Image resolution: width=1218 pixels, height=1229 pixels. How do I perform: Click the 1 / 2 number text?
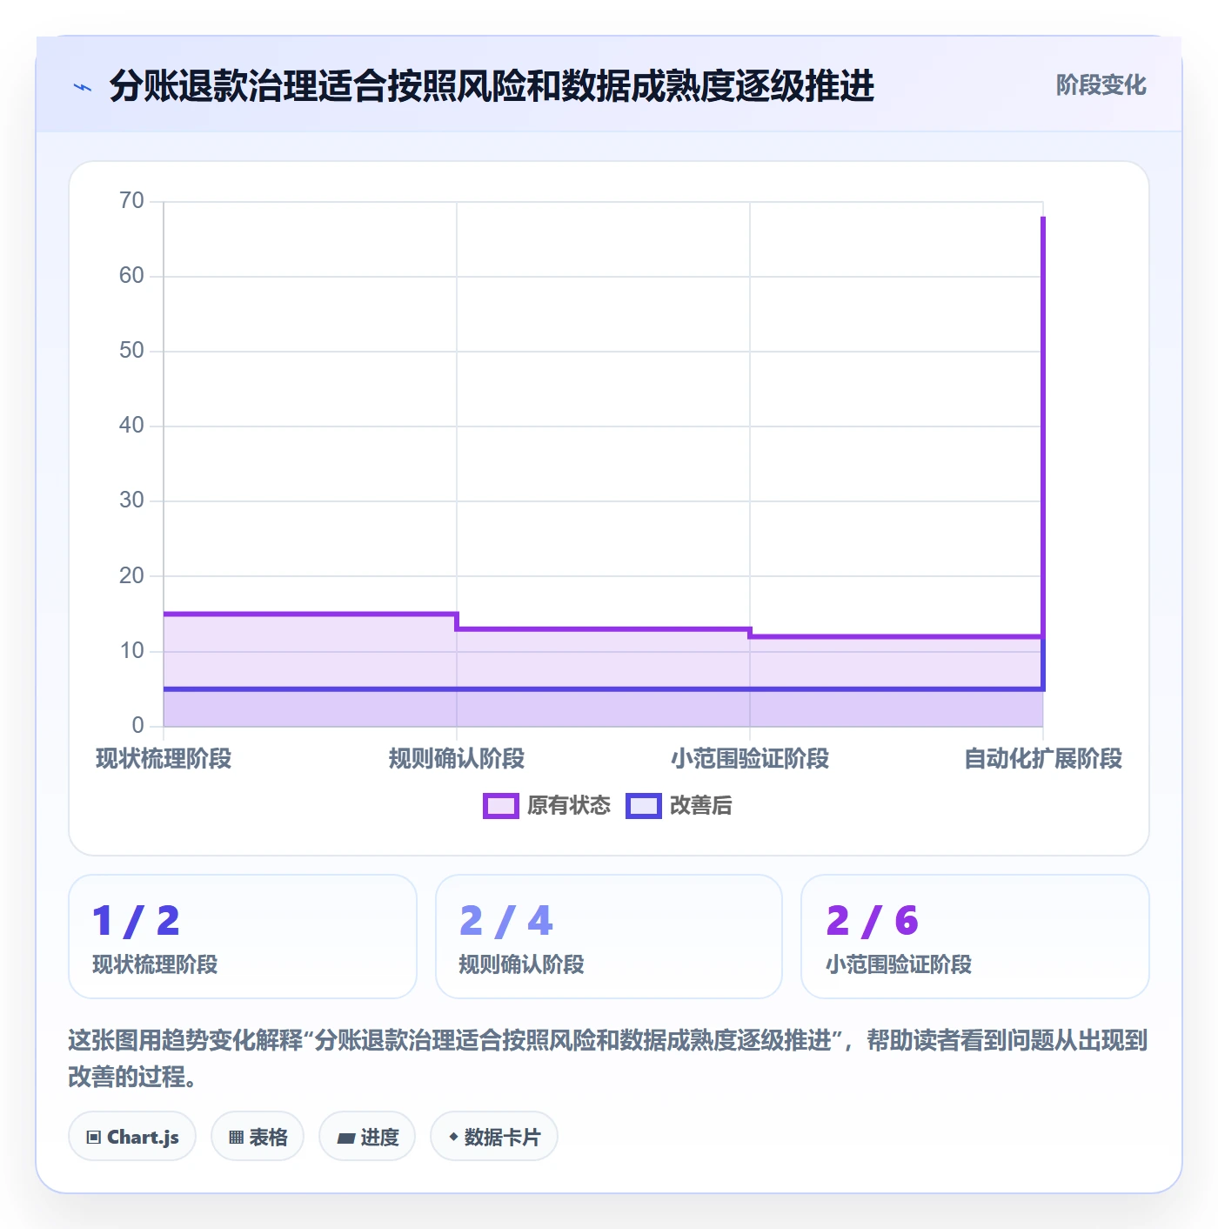point(136,922)
